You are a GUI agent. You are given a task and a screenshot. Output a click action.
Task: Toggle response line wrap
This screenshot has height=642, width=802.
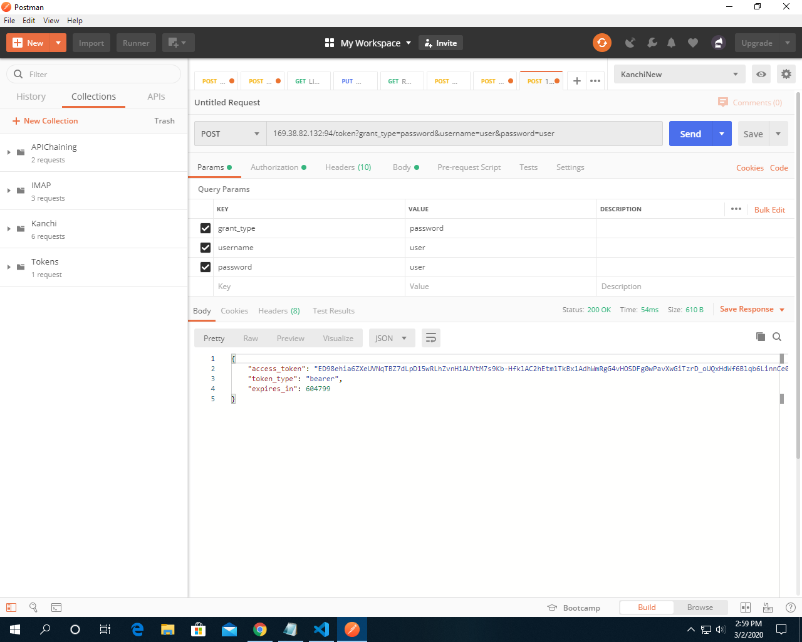tap(430, 338)
